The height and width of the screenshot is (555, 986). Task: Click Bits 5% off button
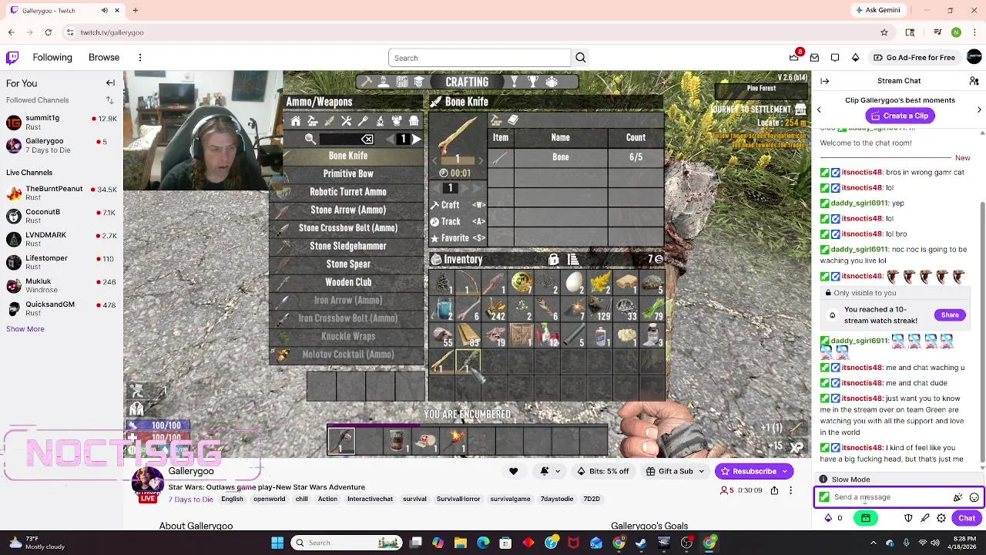602,471
